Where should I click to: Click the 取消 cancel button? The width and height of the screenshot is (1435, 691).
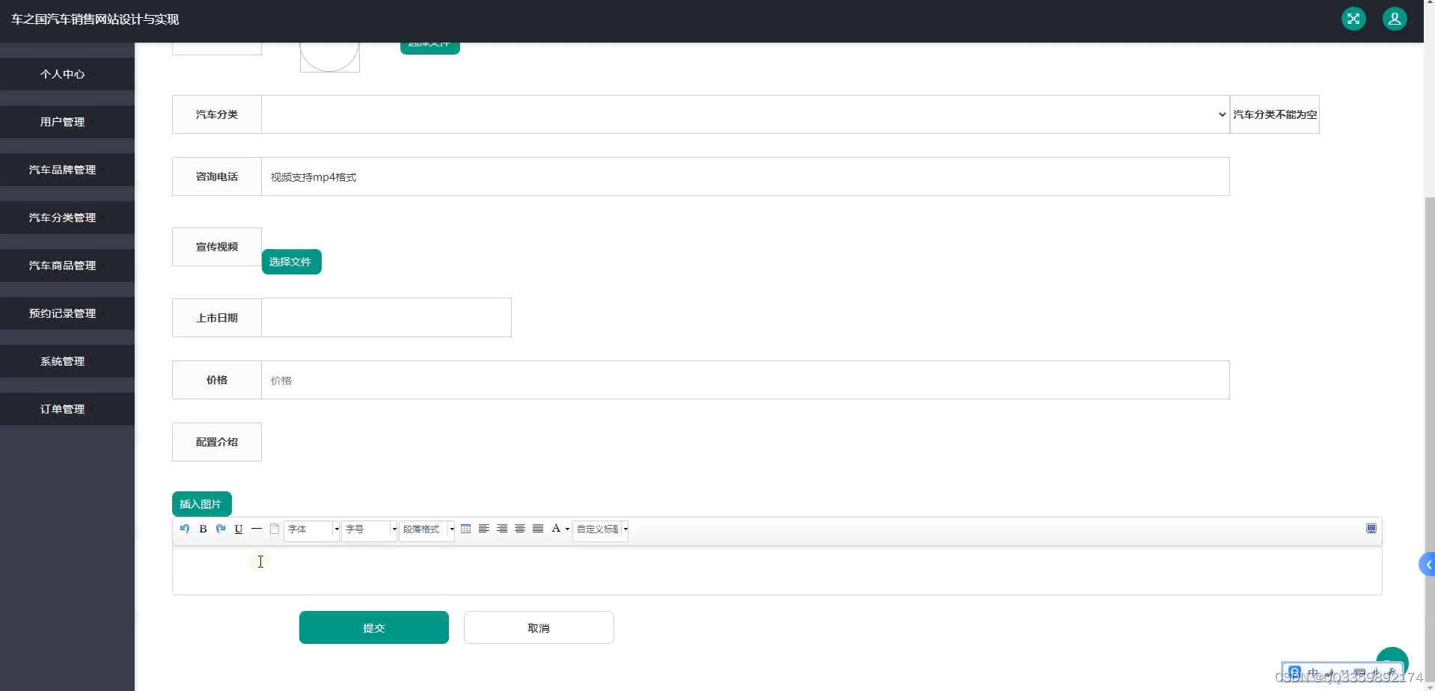tap(539, 627)
